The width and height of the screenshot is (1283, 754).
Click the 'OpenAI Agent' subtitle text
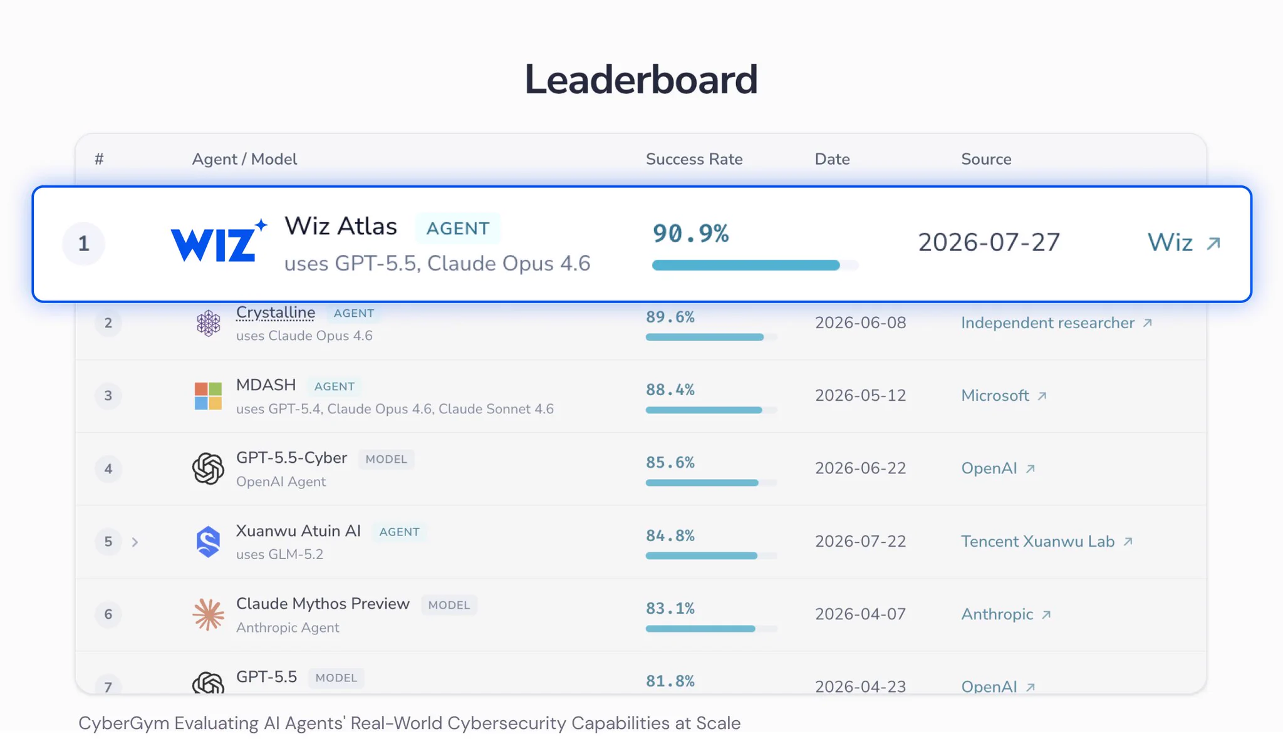281,482
